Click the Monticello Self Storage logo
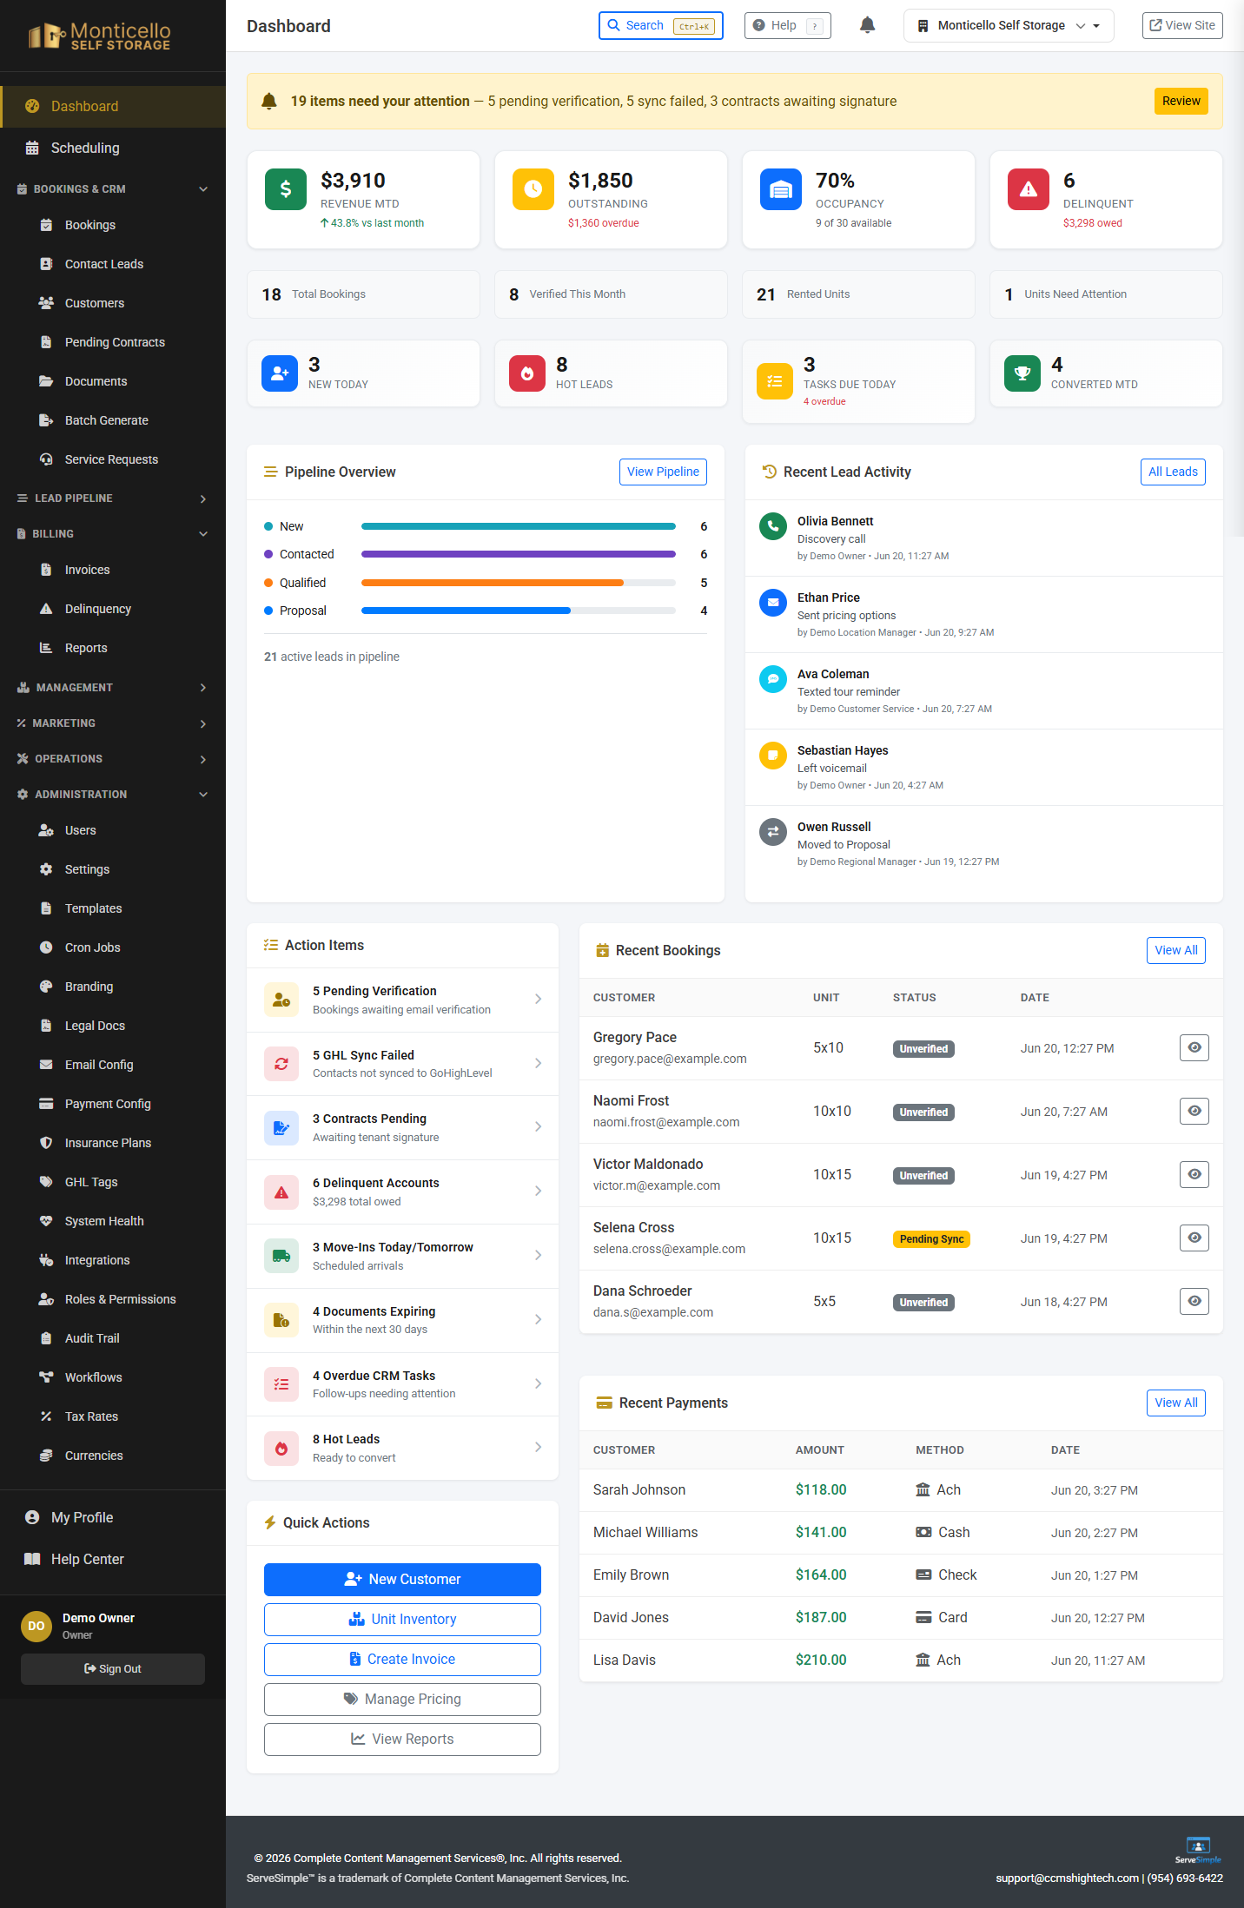 click(99, 36)
